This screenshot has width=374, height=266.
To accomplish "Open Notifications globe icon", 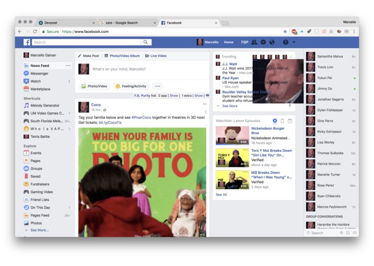I will [x=272, y=42].
